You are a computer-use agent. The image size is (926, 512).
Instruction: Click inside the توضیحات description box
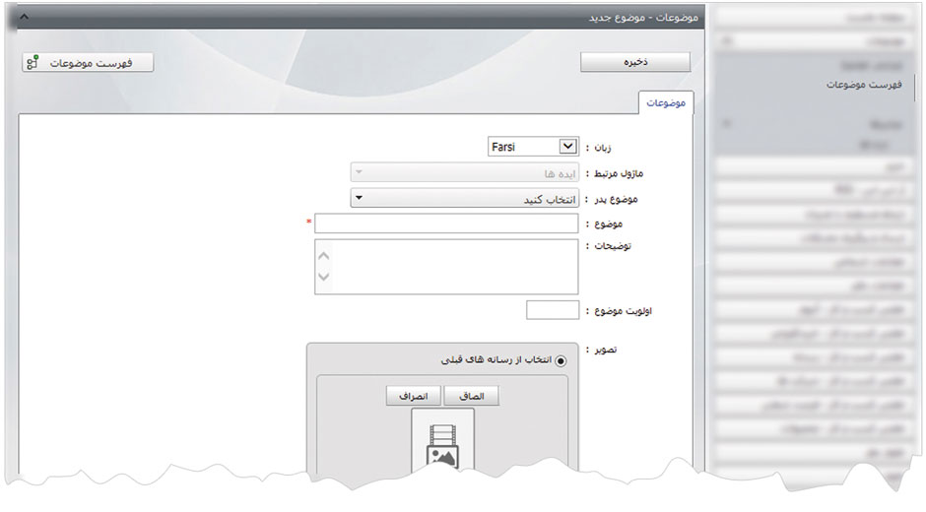446,267
